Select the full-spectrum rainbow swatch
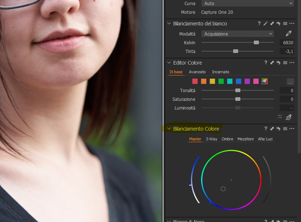 265,81
